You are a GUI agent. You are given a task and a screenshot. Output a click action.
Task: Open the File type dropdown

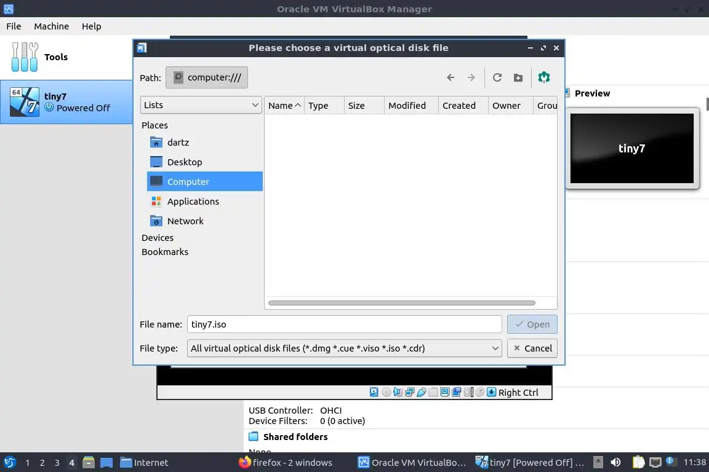coord(344,348)
